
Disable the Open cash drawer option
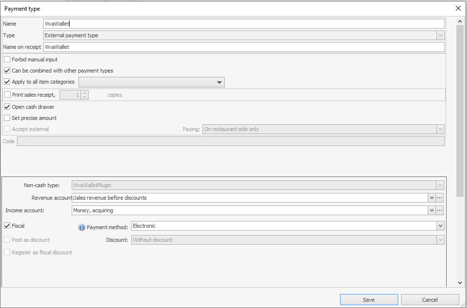point(7,107)
